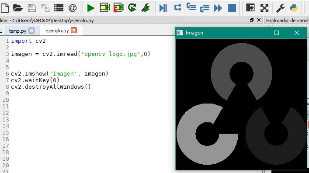Click the Explorador de variables panel title
309x173 pixels.
(287, 21)
